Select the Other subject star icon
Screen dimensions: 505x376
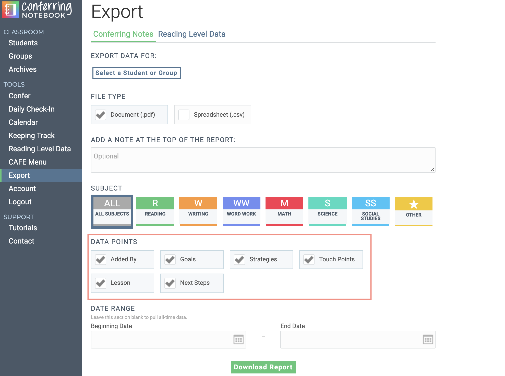(x=413, y=203)
